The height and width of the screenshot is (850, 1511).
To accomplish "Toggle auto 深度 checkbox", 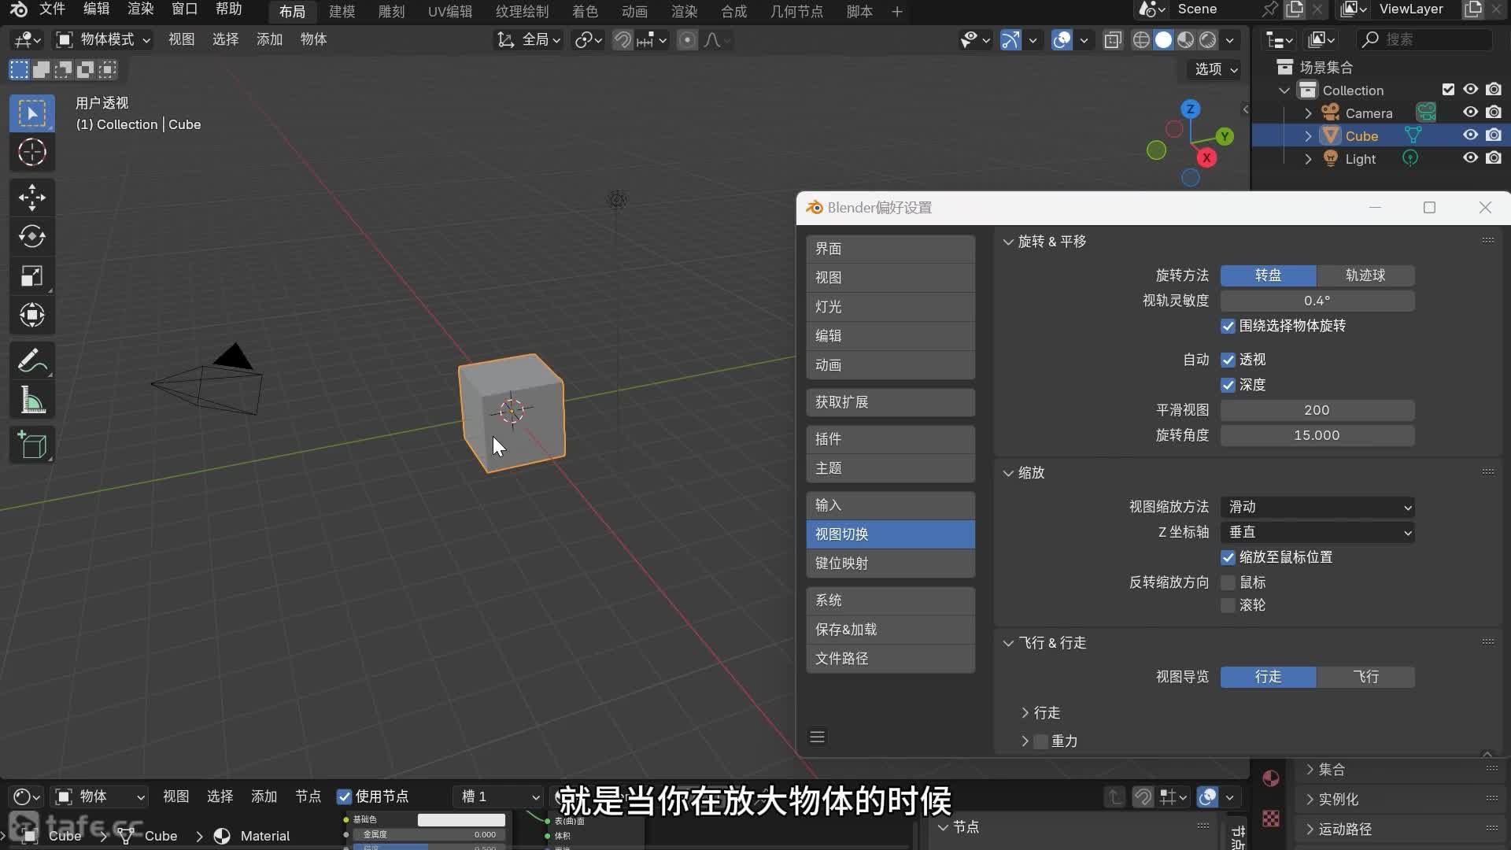I will click(1228, 385).
